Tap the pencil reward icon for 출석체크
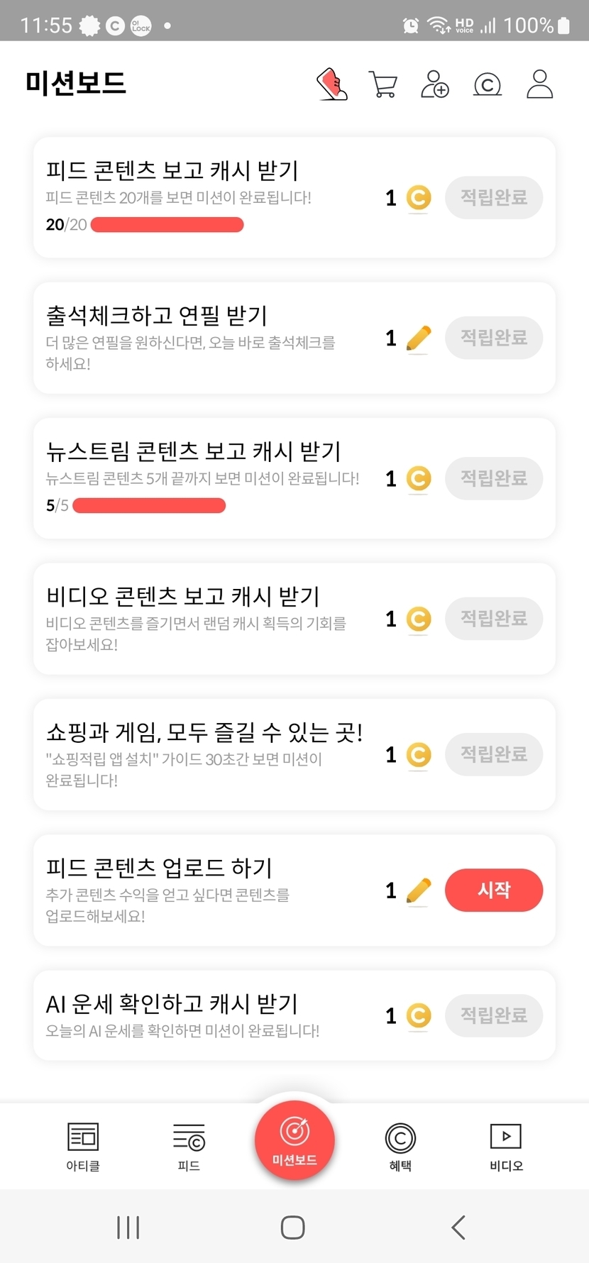The height and width of the screenshot is (1263, 589). [418, 338]
